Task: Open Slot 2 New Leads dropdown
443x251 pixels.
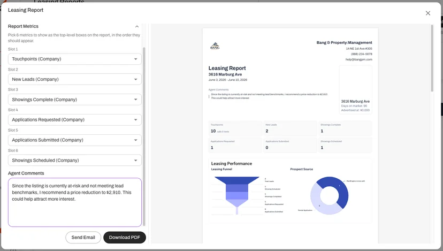Action: (74, 79)
